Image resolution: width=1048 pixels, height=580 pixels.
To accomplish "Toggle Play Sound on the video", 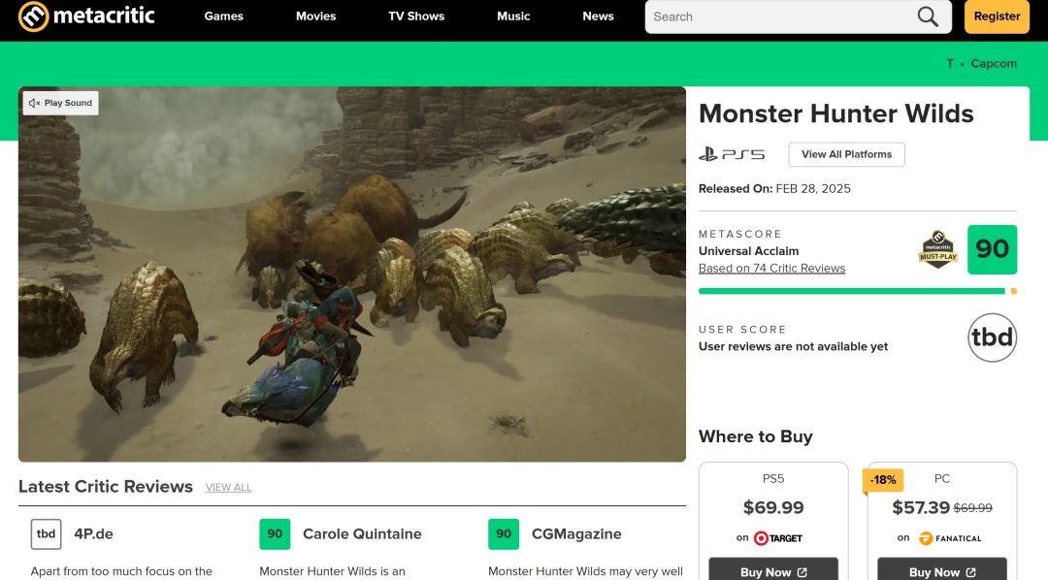I will point(61,103).
